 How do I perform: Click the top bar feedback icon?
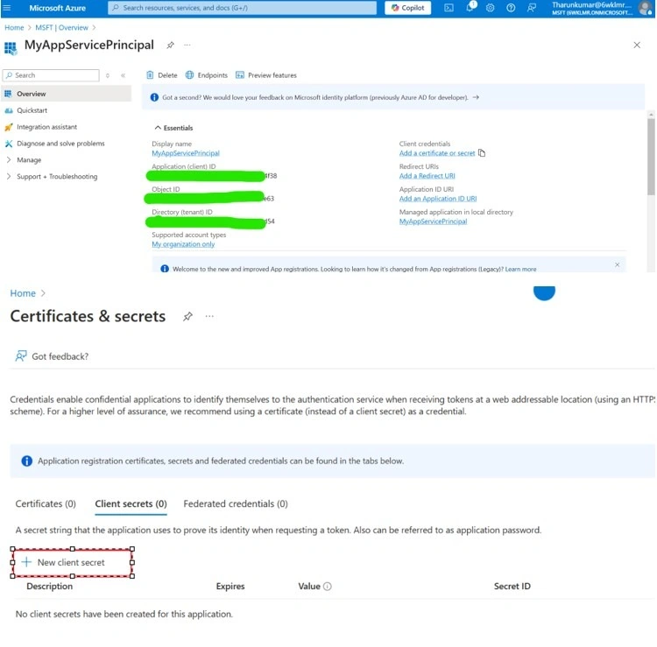point(532,8)
